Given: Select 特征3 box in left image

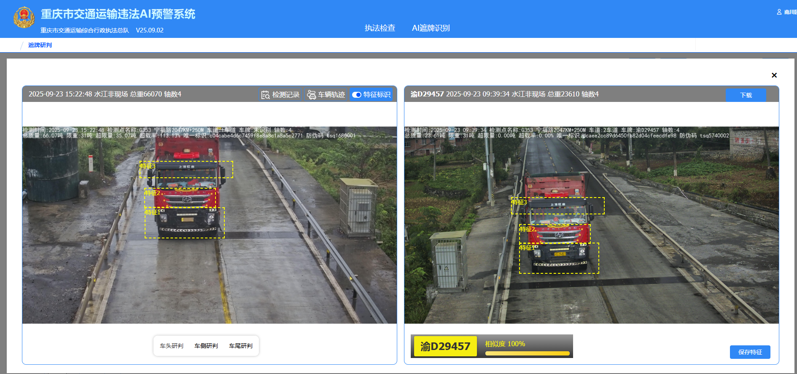Looking at the screenshot, I should coord(186,169).
